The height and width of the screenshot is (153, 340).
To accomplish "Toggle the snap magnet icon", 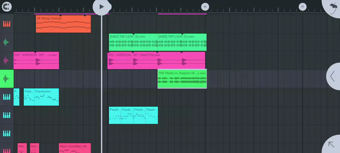I will tap(7, 7).
